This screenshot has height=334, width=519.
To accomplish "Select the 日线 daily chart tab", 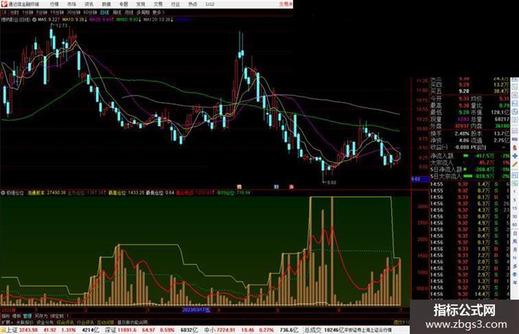I will point(104,12).
